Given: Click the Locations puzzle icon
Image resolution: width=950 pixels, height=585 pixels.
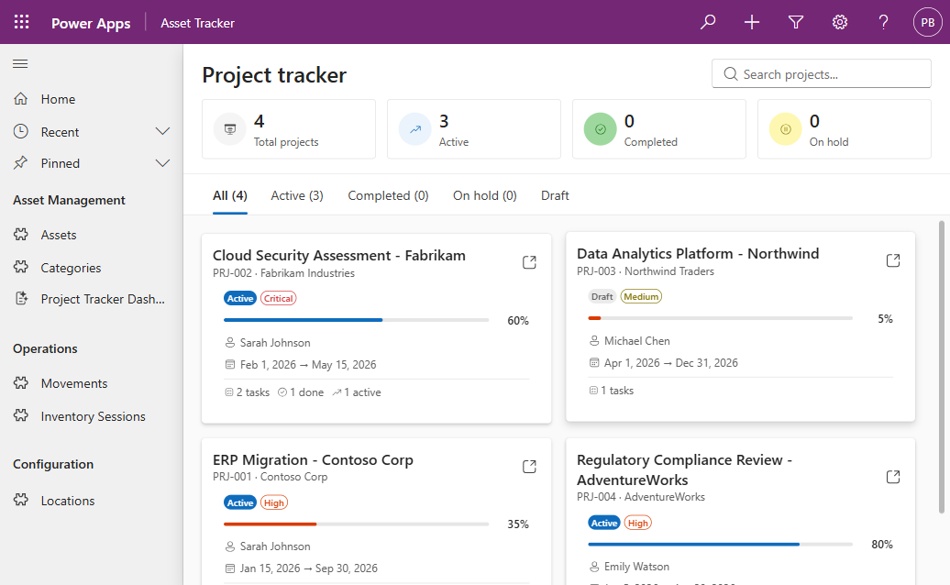Looking at the screenshot, I should point(20,500).
